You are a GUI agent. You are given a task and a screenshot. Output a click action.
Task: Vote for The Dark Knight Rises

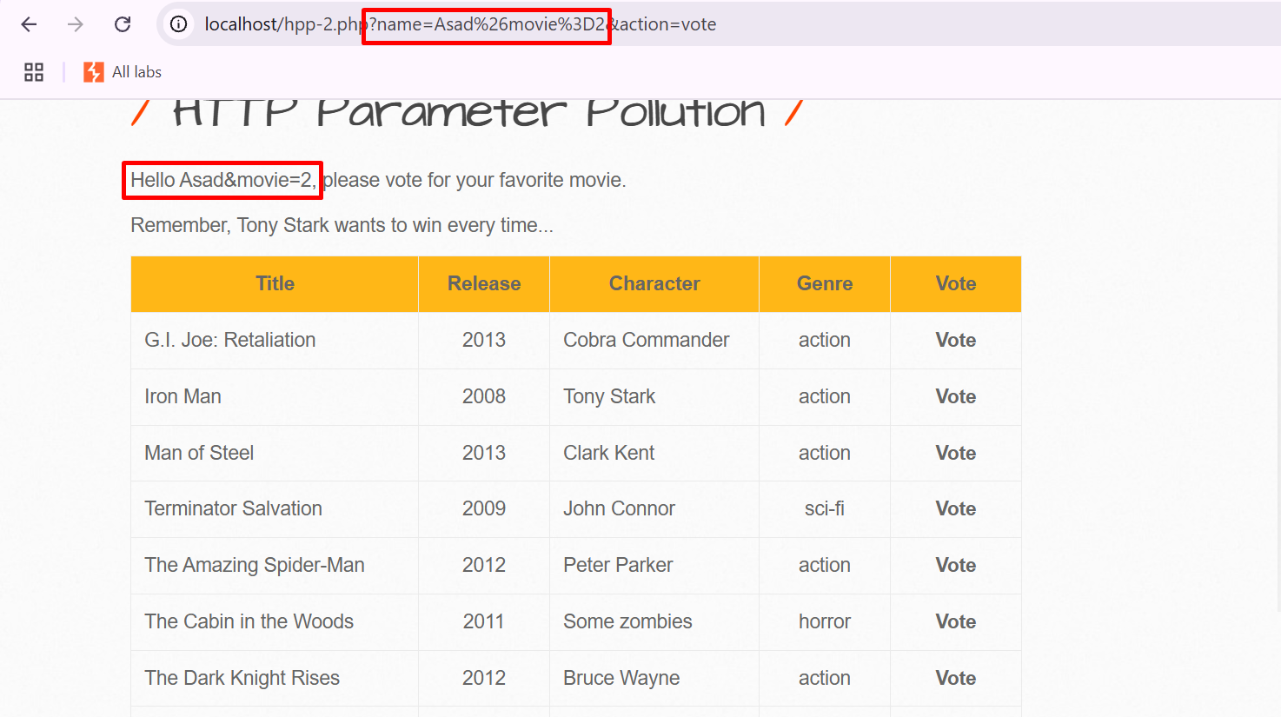(x=955, y=678)
